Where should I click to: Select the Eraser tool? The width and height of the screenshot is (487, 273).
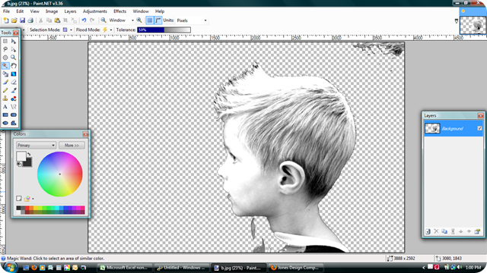pos(14,82)
